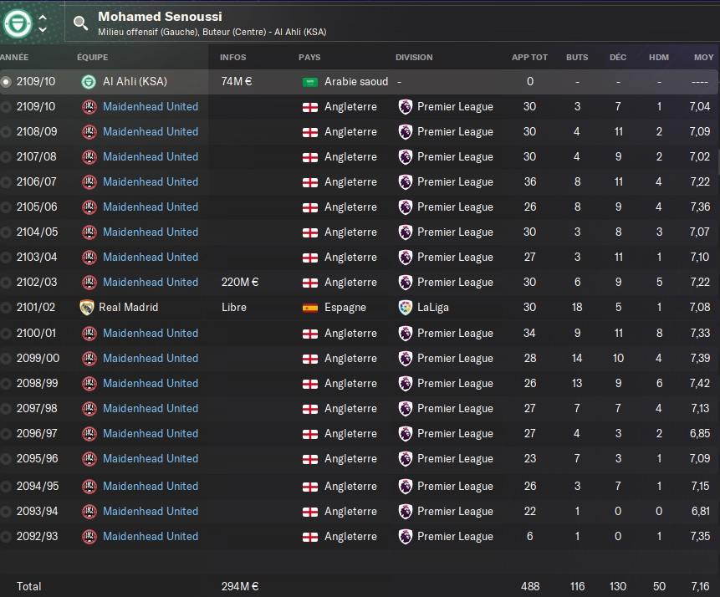Click the Saudi Arabia flag icon
Screen dimensions: 720x597
point(310,82)
